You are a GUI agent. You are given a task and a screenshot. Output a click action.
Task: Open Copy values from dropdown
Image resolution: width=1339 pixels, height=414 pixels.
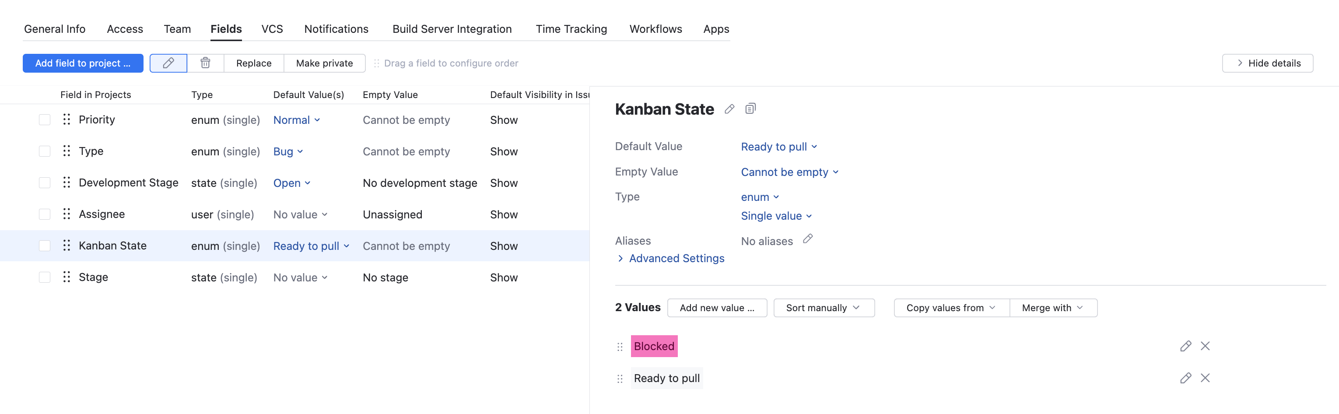(951, 308)
